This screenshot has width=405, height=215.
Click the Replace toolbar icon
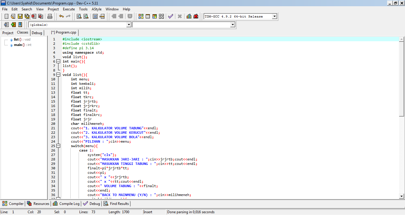[86, 16]
